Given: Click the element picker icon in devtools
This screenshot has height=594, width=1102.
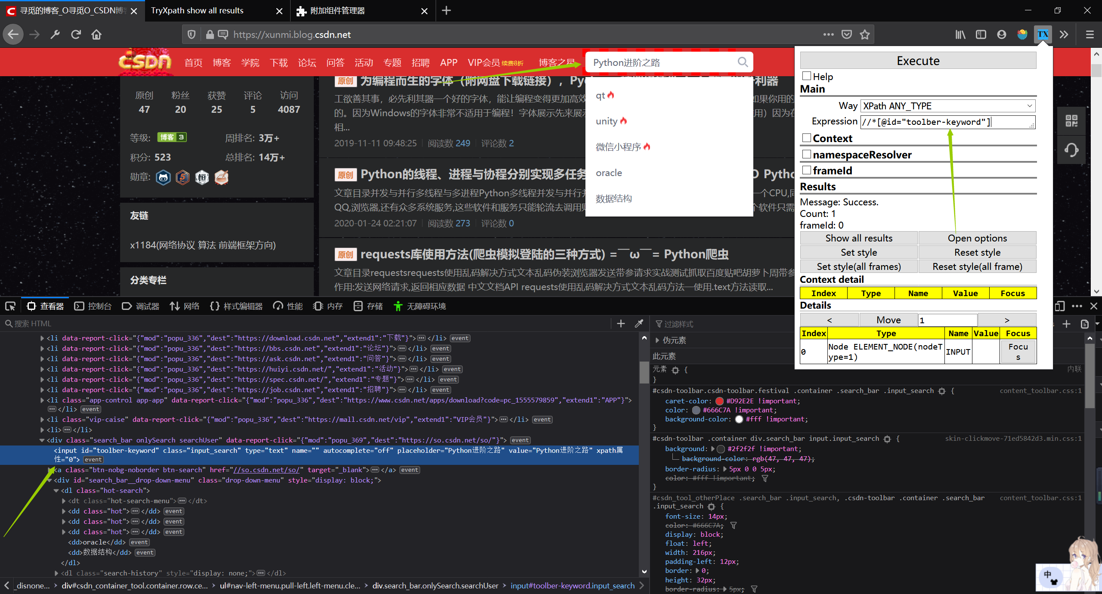Looking at the screenshot, I should [x=10, y=306].
